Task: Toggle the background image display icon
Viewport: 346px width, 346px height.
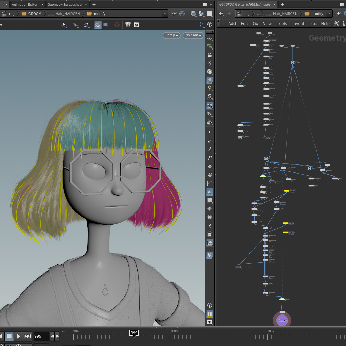Action: 210,243
